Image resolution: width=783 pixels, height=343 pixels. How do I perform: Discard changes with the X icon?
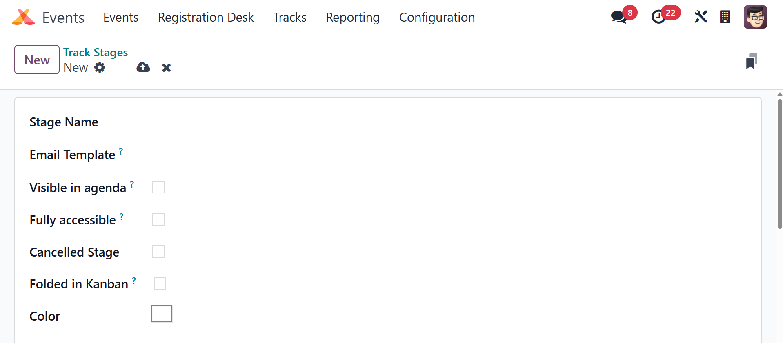(166, 68)
